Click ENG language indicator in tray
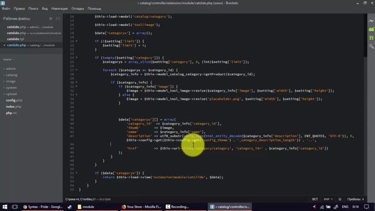The width and height of the screenshot is (375, 211). pos(345,207)
